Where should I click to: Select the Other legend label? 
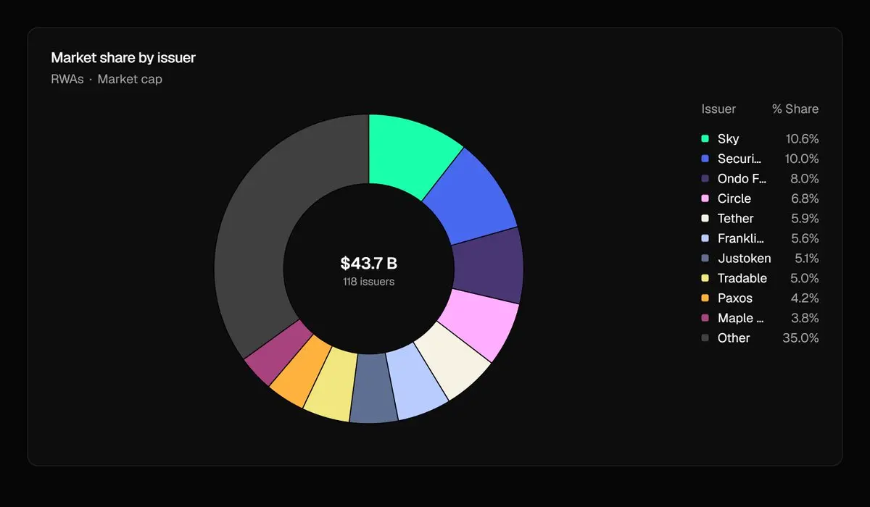tap(734, 338)
